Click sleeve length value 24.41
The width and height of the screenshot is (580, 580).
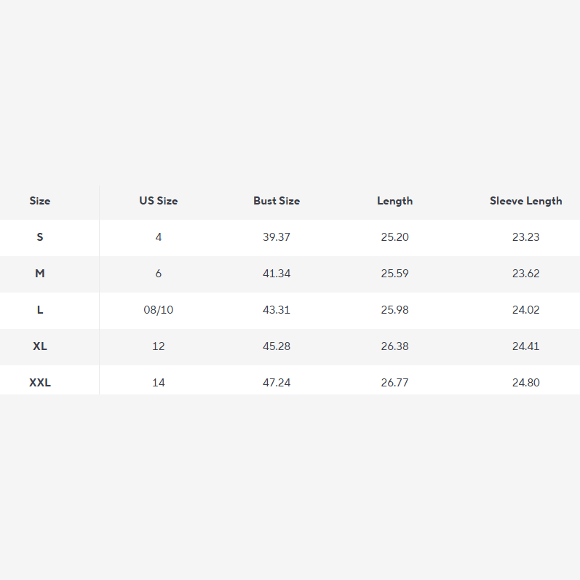[x=525, y=346]
